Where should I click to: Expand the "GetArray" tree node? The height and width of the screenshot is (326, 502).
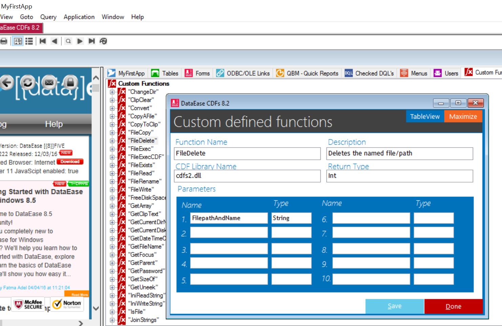(112, 206)
